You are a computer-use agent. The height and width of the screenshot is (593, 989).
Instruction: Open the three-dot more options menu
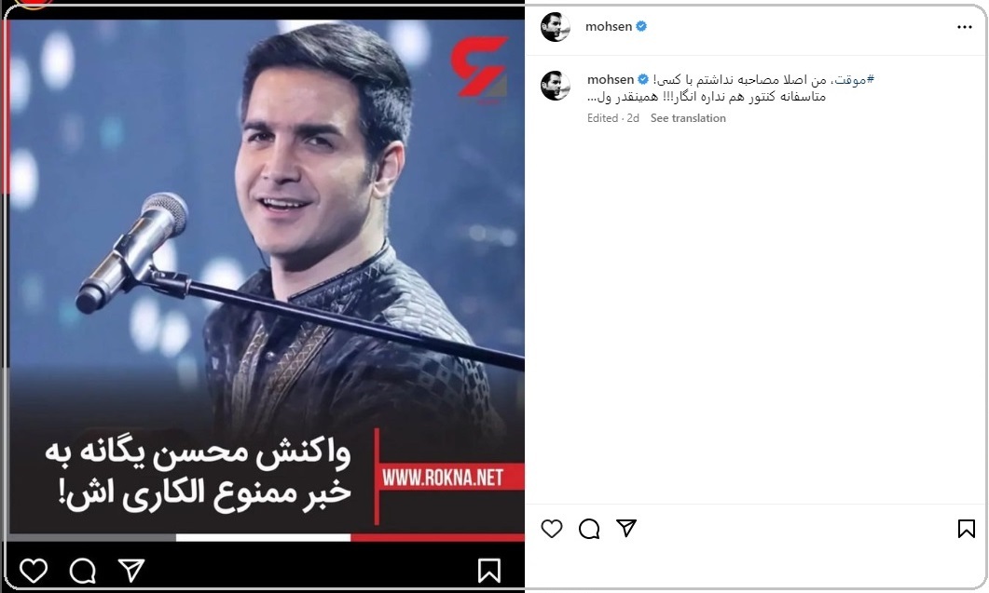(965, 27)
